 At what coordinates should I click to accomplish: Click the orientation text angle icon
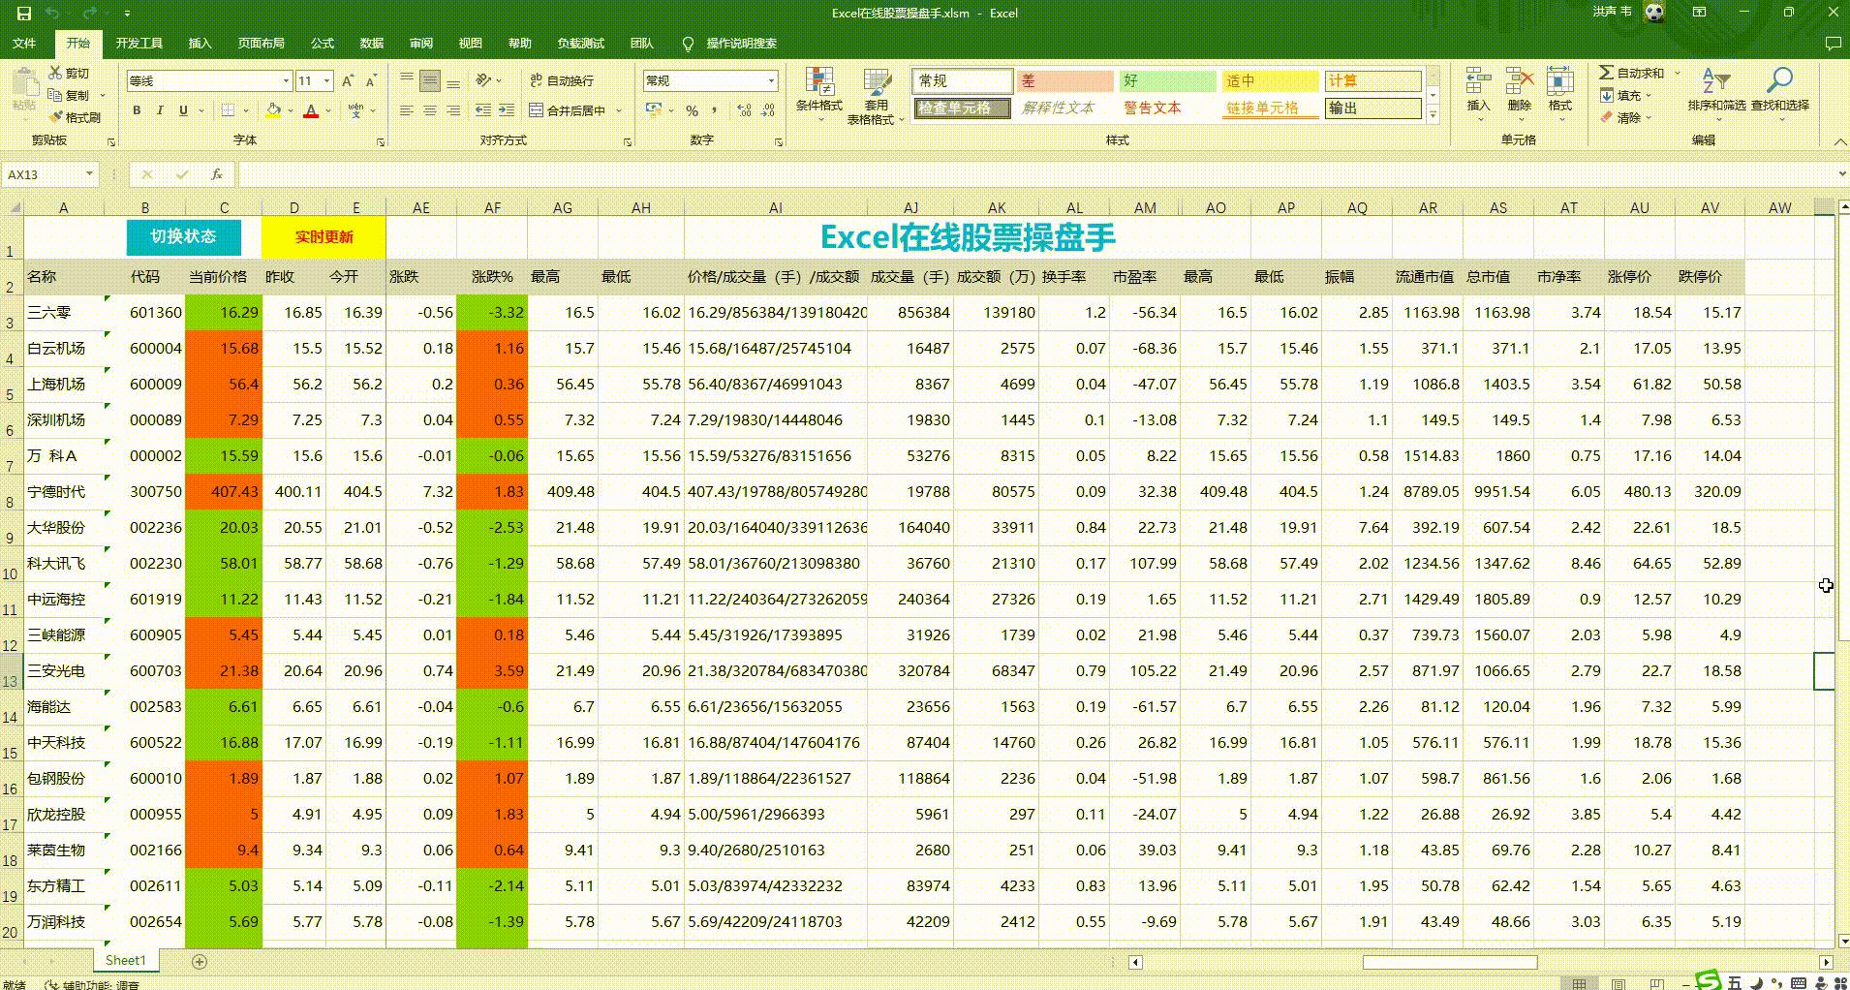point(482,80)
